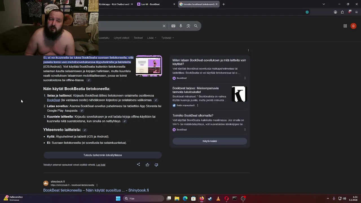Clear the search box with the X icon

164,26
